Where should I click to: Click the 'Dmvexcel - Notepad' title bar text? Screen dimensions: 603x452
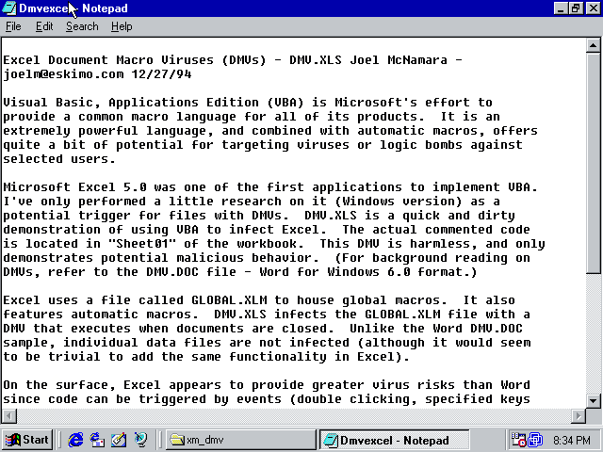[73, 8]
